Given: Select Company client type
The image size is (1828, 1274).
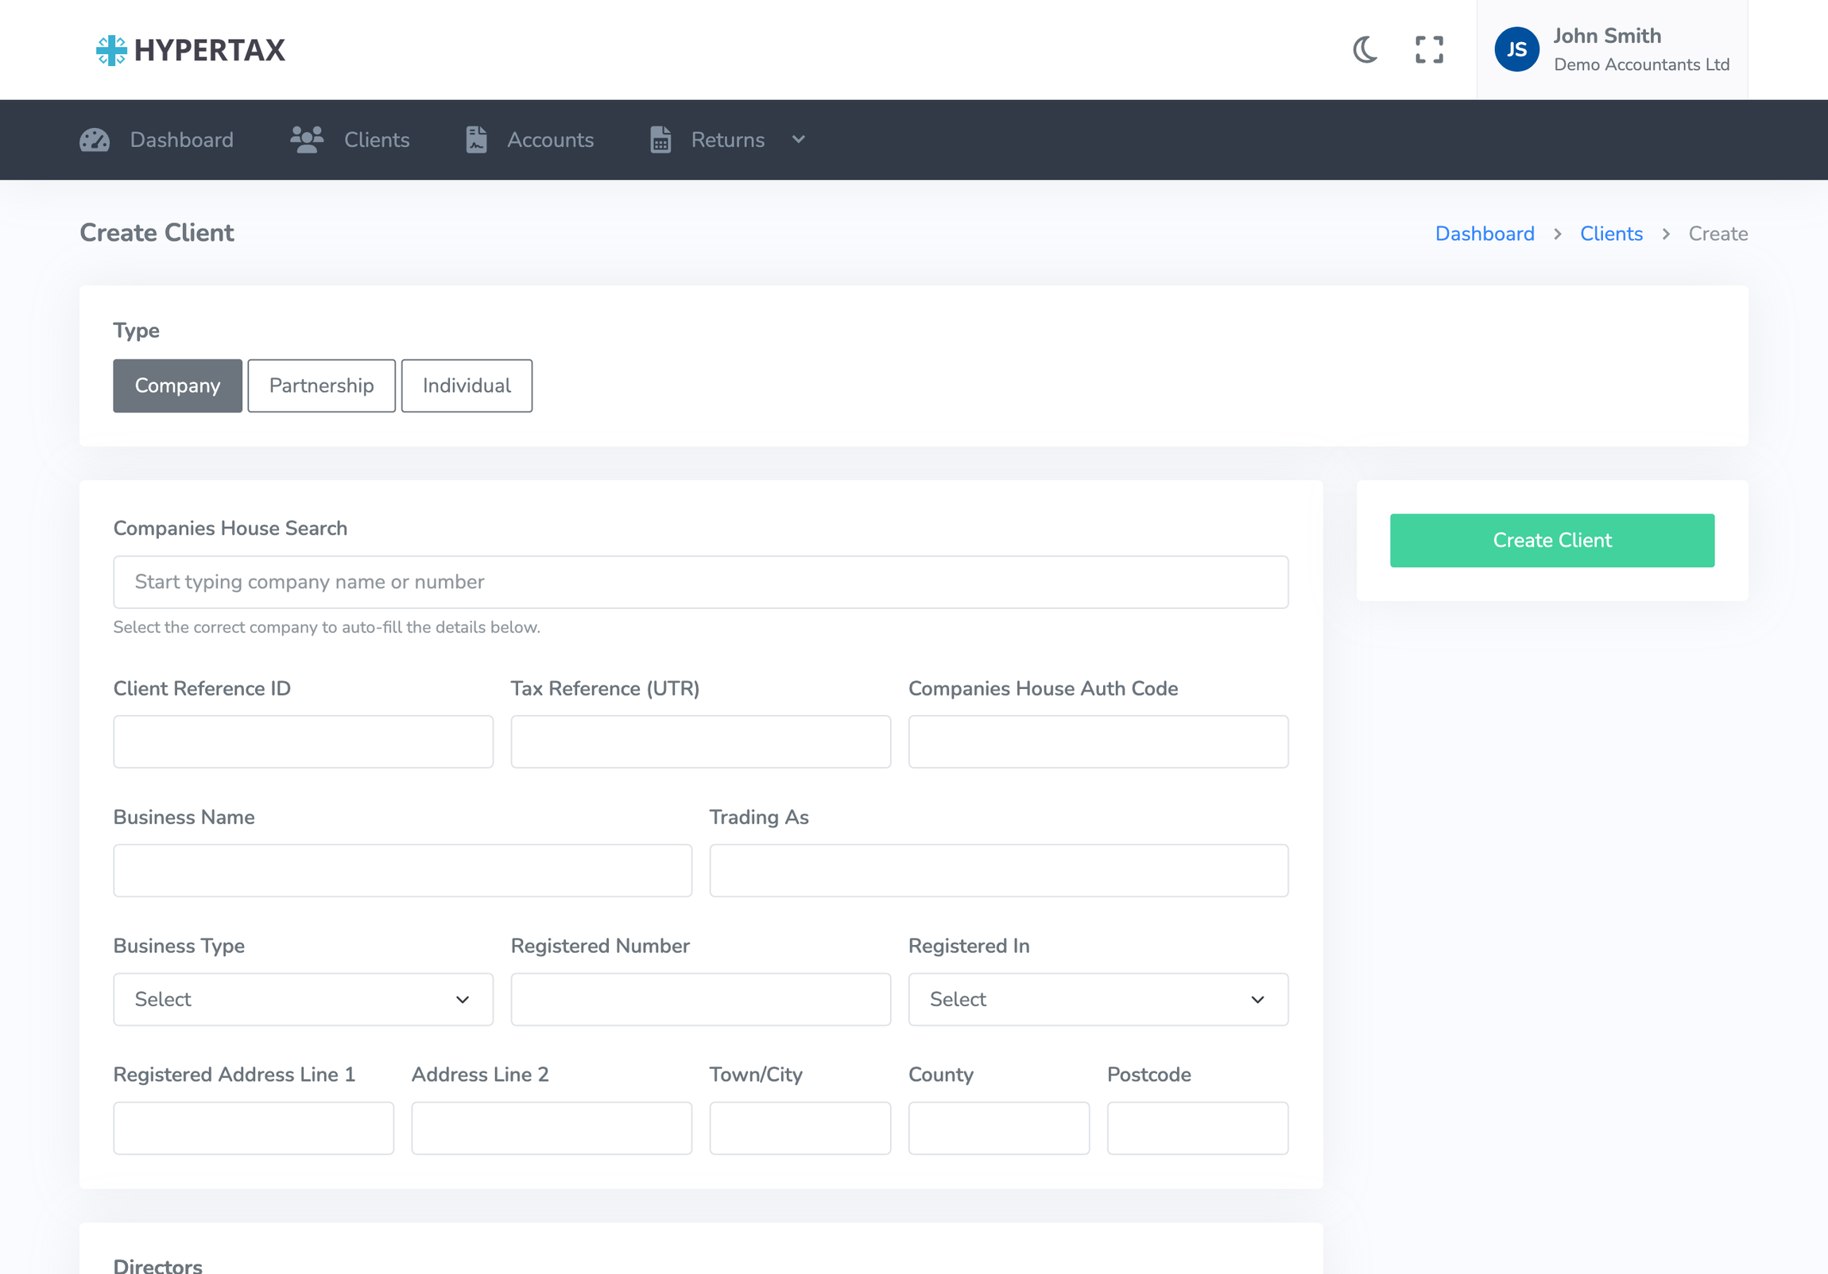Looking at the screenshot, I should pyautogui.click(x=177, y=385).
